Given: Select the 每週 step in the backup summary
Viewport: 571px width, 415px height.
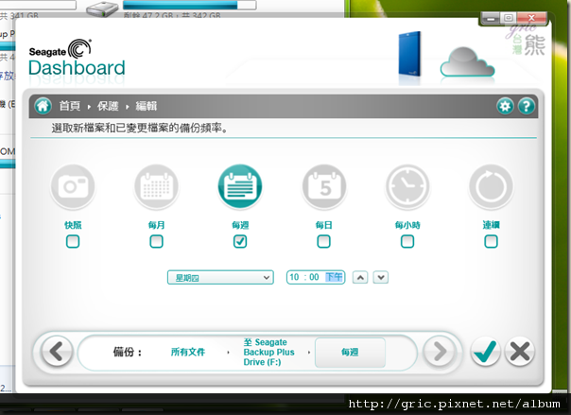Looking at the screenshot, I should click(350, 353).
